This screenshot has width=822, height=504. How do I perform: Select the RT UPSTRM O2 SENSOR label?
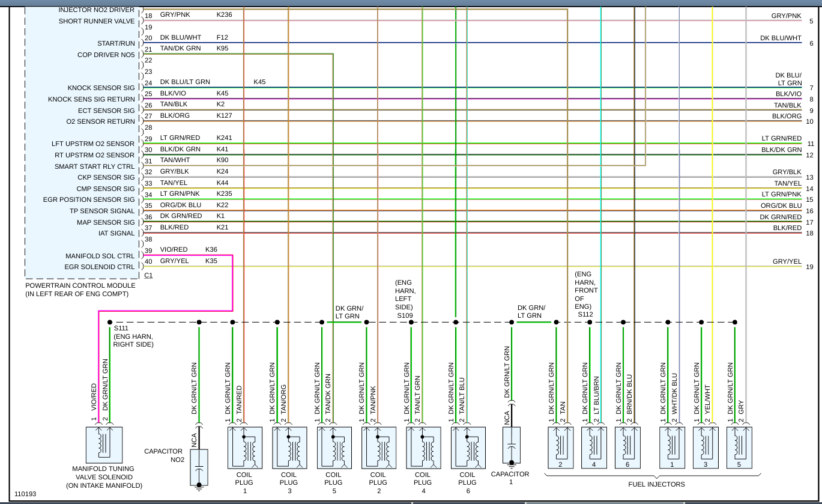coord(95,156)
